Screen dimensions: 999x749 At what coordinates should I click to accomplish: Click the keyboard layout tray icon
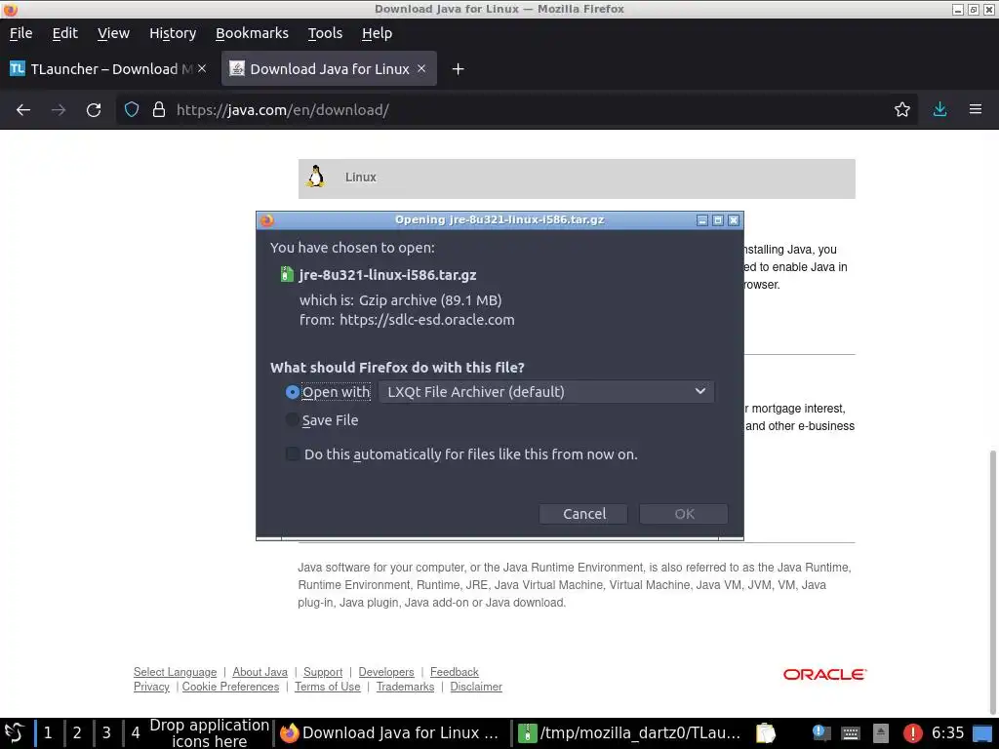pyautogui.click(x=850, y=733)
